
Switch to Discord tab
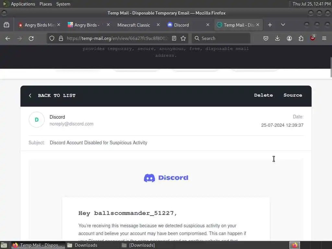coord(181,25)
